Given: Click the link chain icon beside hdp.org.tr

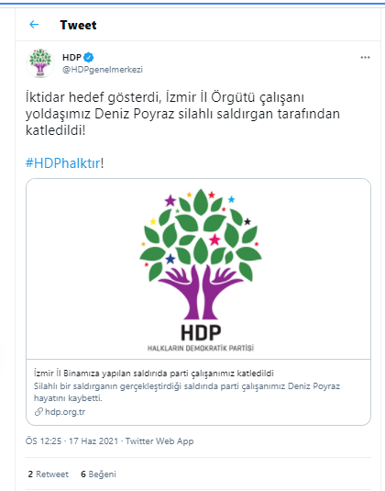Looking at the screenshot, I should (38, 412).
